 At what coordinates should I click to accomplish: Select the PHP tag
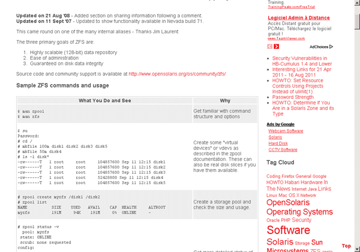point(285,220)
